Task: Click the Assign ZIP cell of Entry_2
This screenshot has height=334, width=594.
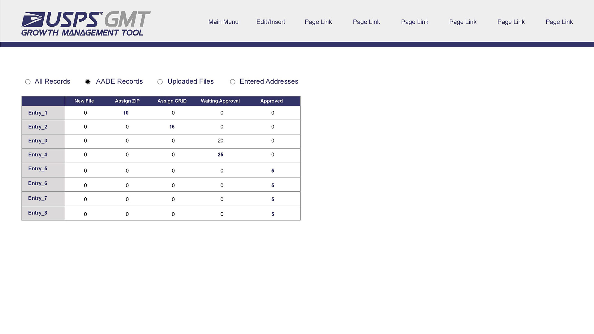Action: [127, 127]
